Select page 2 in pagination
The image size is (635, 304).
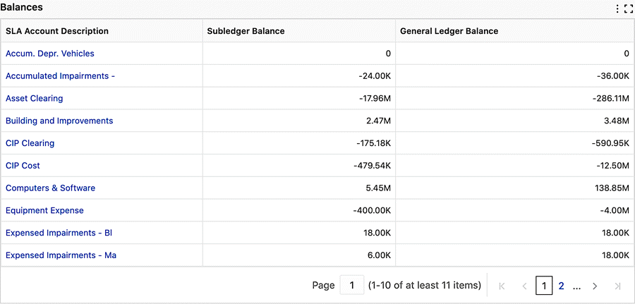click(x=562, y=286)
